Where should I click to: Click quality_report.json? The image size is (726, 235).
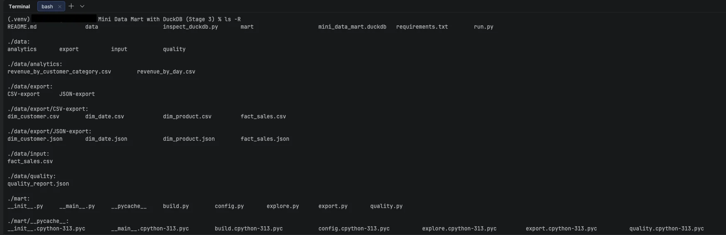point(38,184)
